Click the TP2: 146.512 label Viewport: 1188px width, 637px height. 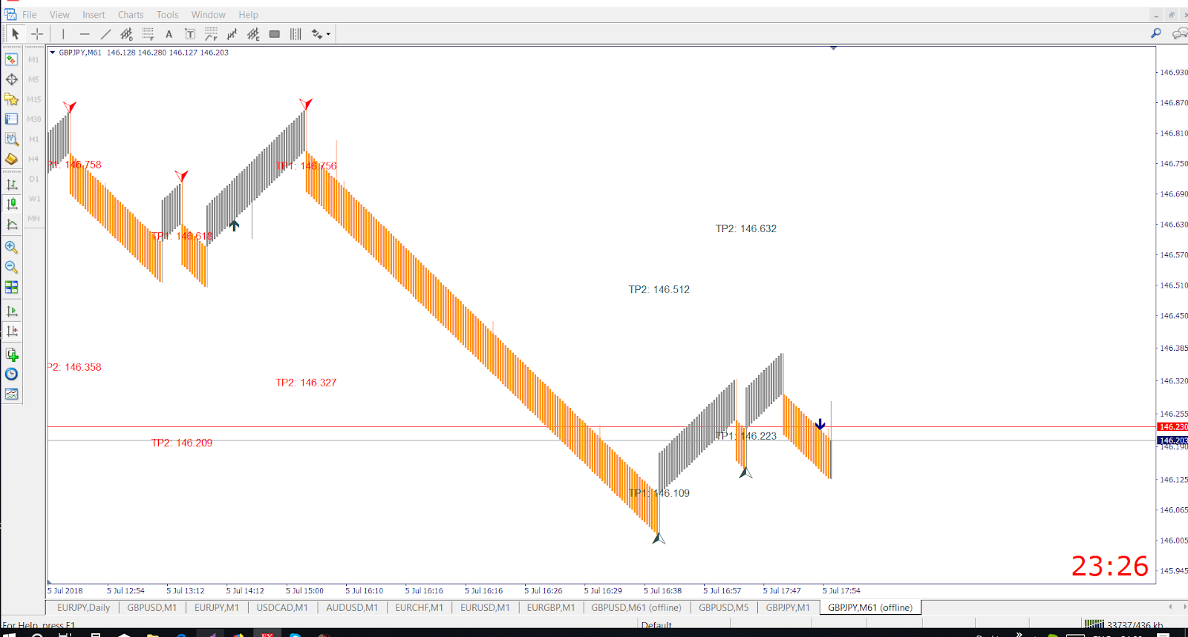click(x=659, y=289)
